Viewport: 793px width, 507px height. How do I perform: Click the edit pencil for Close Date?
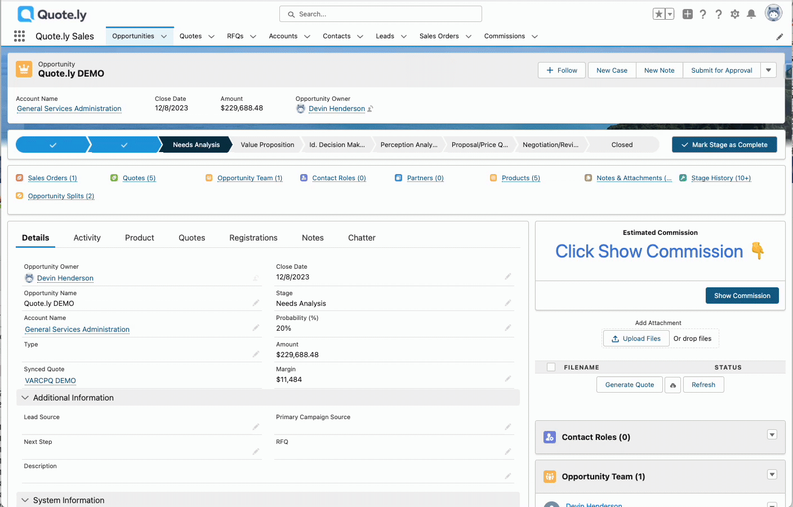pyautogui.click(x=508, y=277)
